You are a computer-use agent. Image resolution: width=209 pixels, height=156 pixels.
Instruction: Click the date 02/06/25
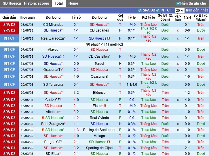point(27,93)
